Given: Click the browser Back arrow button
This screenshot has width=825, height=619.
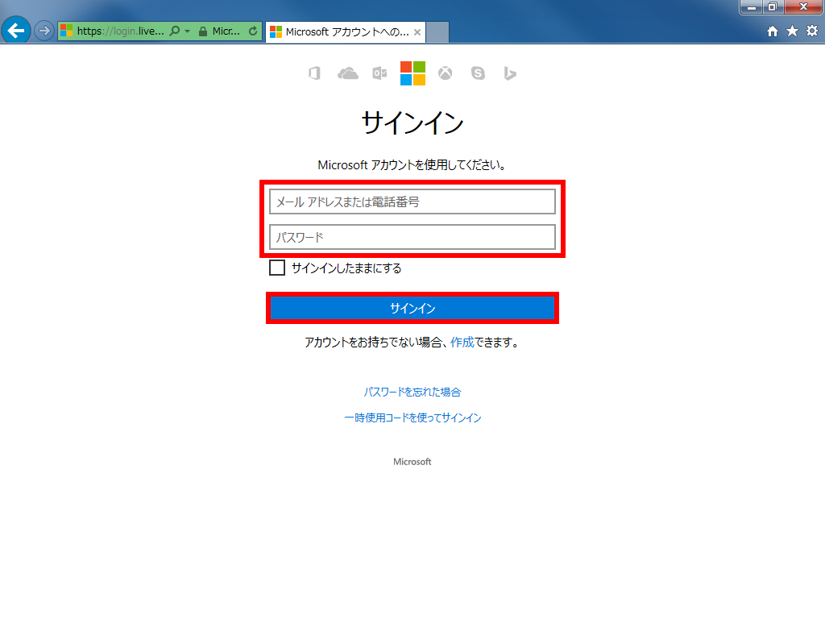Looking at the screenshot, I should tap(16, 31).
